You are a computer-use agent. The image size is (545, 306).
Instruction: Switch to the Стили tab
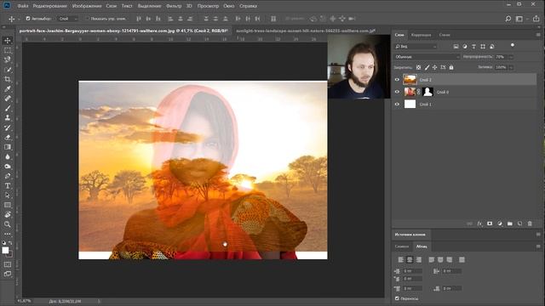click(x=445, y=35)
